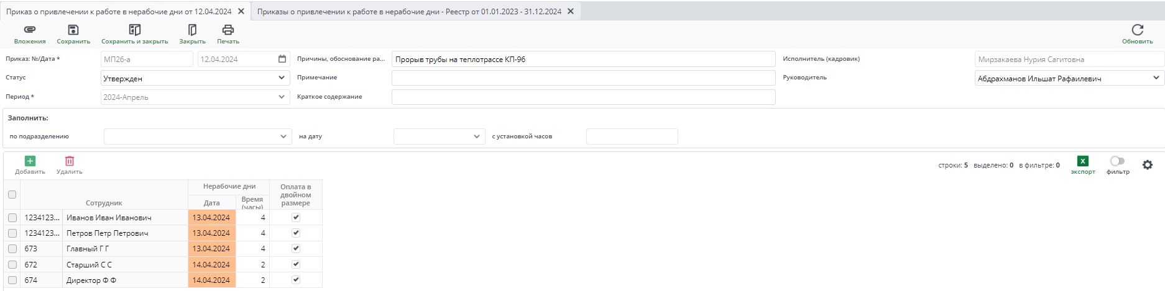Viewport: 1165px width, 291px height.
Task: Toggle double pay checkbox for Главный Г Г
Action: click(296, 249)
